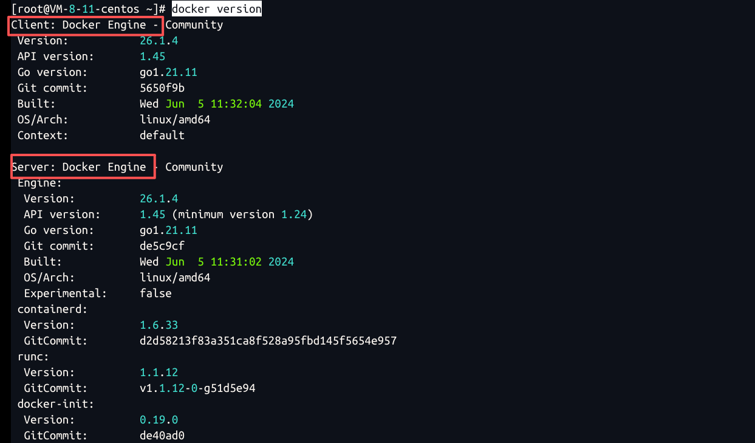Click client Git commit value '5650f9b'
755x443 pixels.
162,88
